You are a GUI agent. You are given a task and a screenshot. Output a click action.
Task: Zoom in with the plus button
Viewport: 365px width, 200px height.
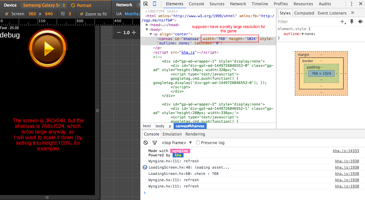(x=134, y=32)
